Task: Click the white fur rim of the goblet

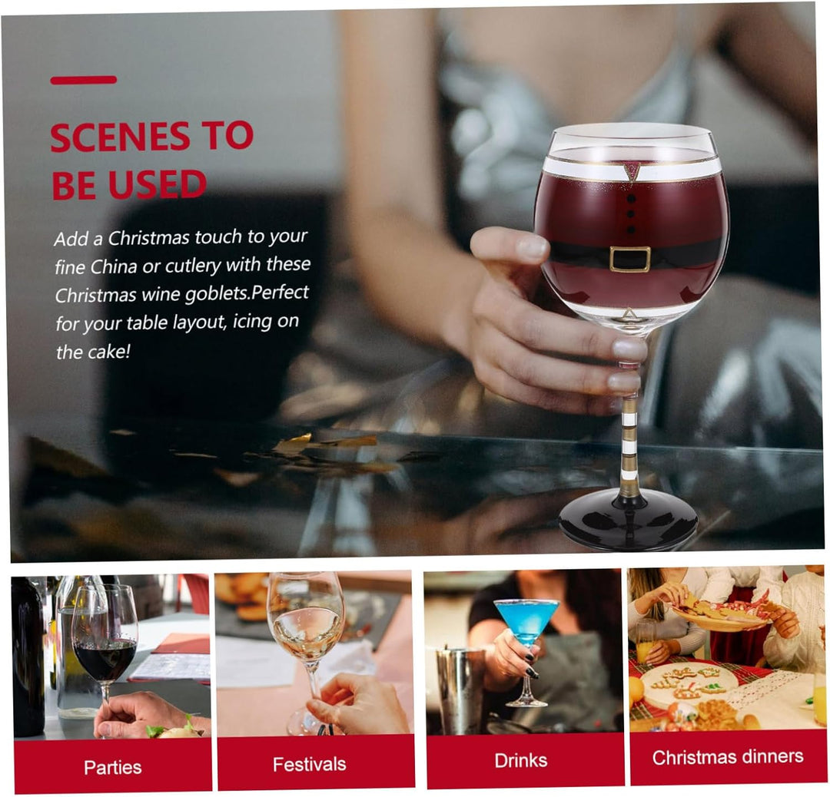Action: 632,167
